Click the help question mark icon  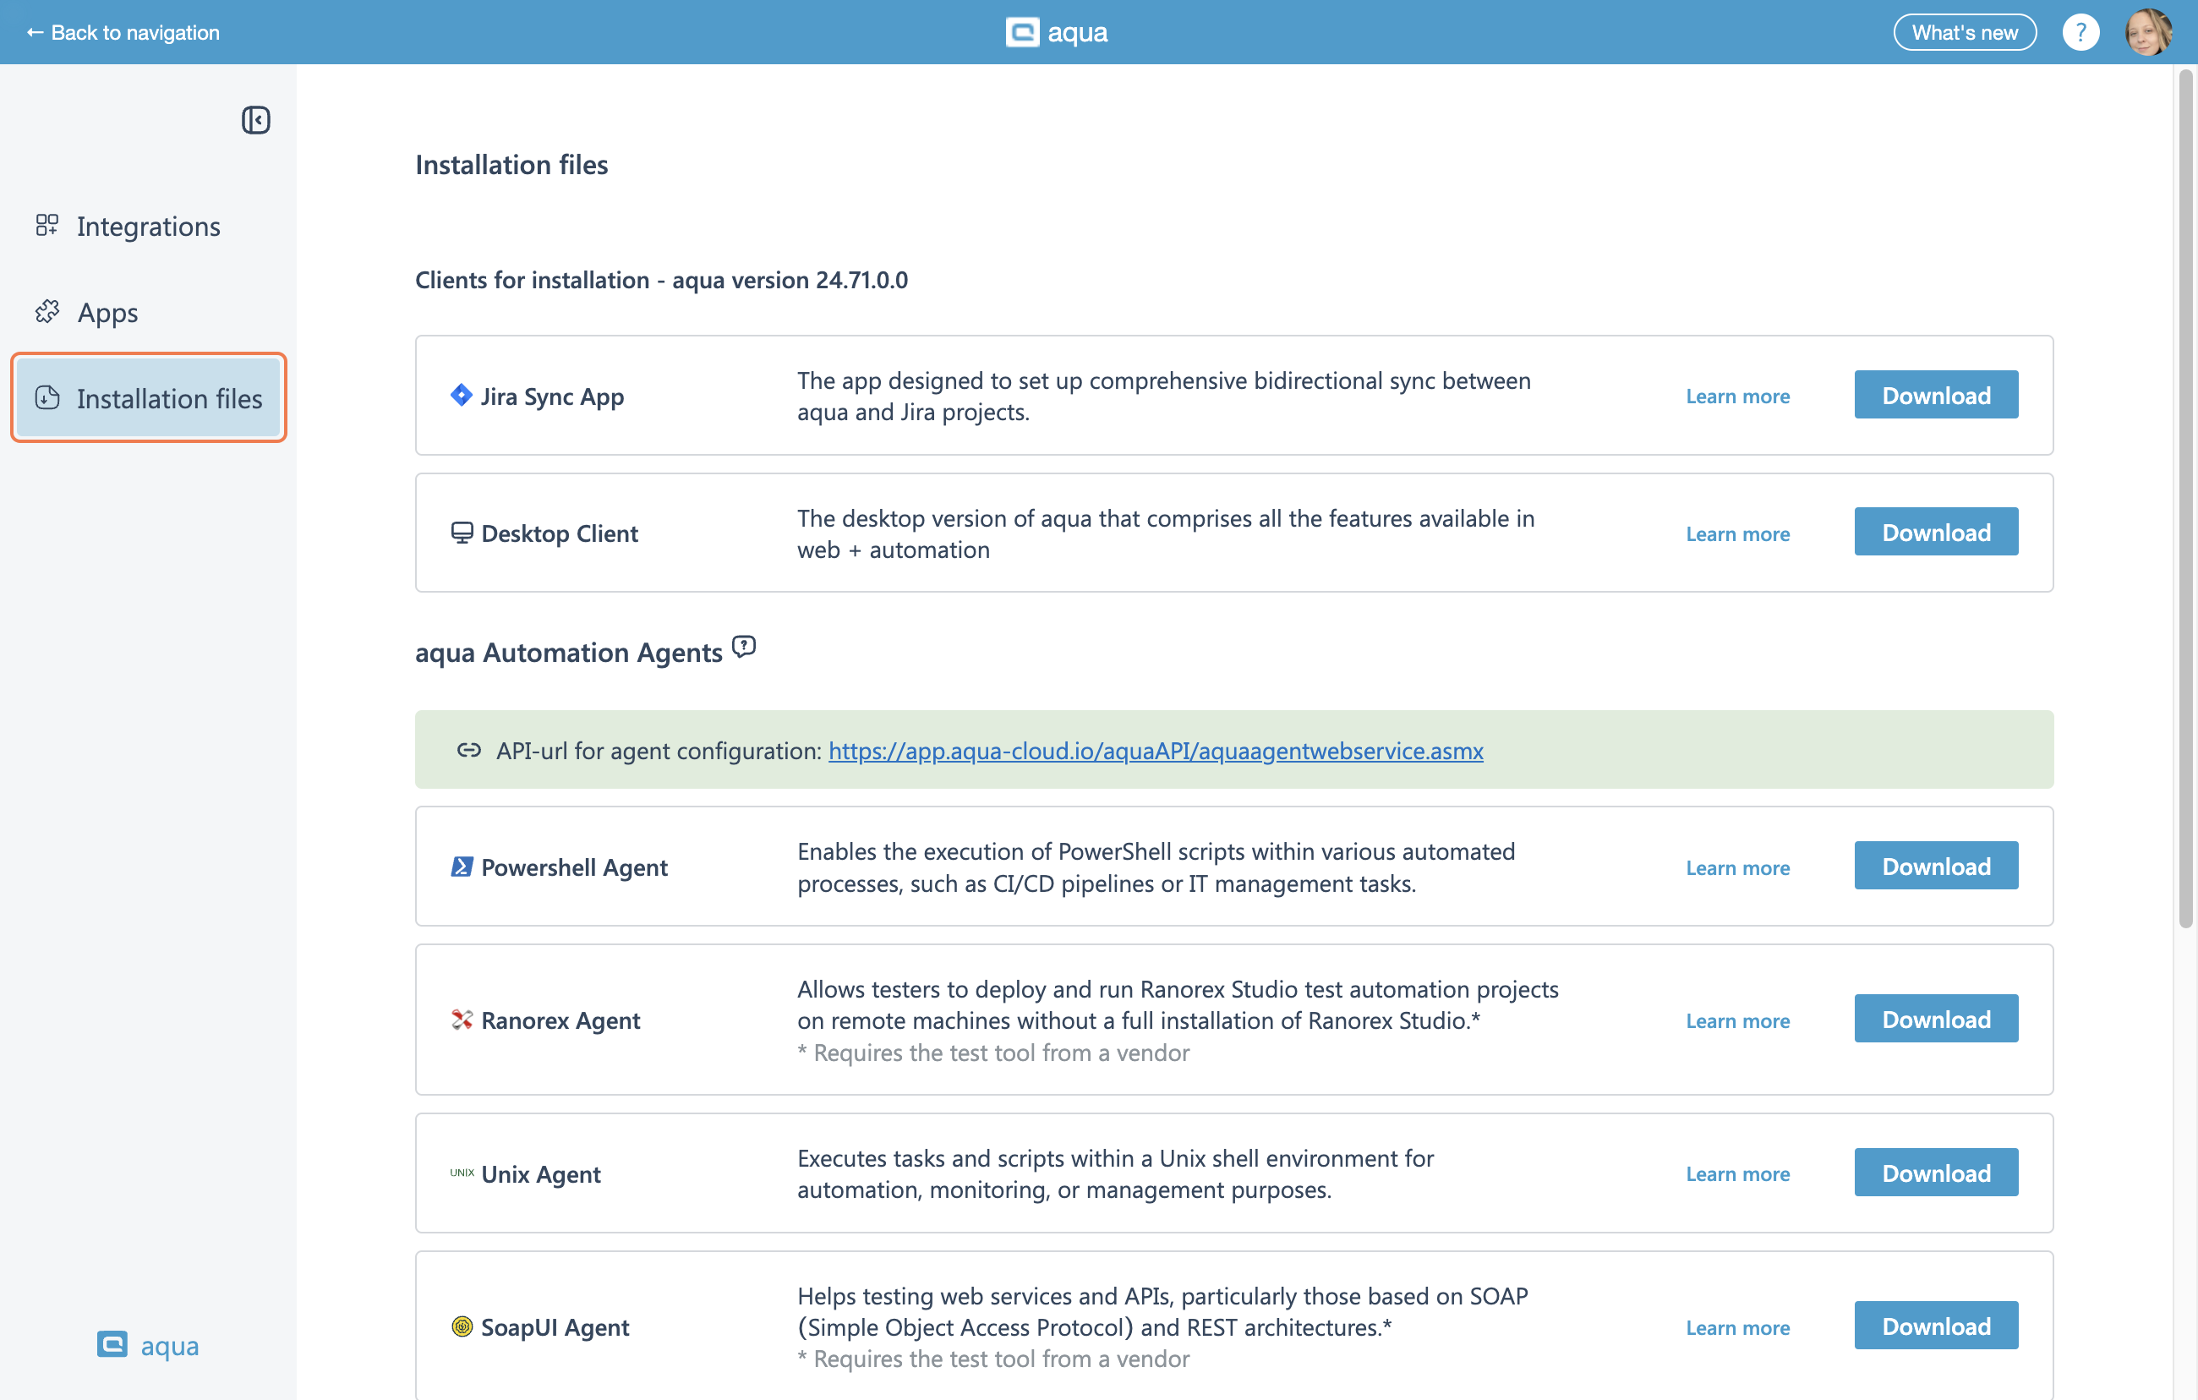pos(2080,33)
